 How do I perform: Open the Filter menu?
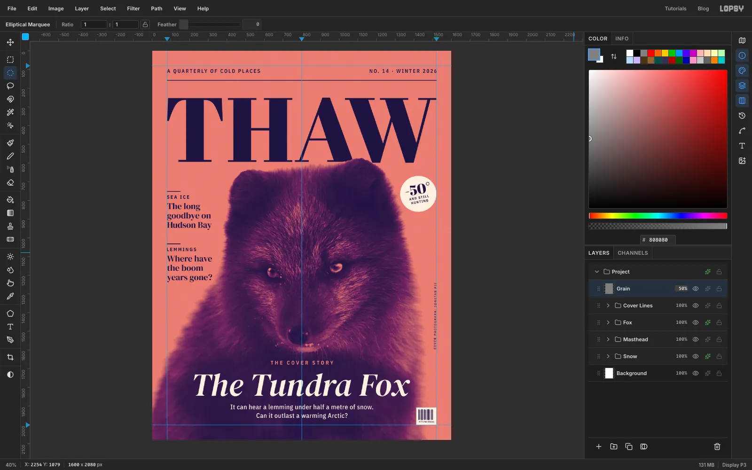[x=133, y=8]
